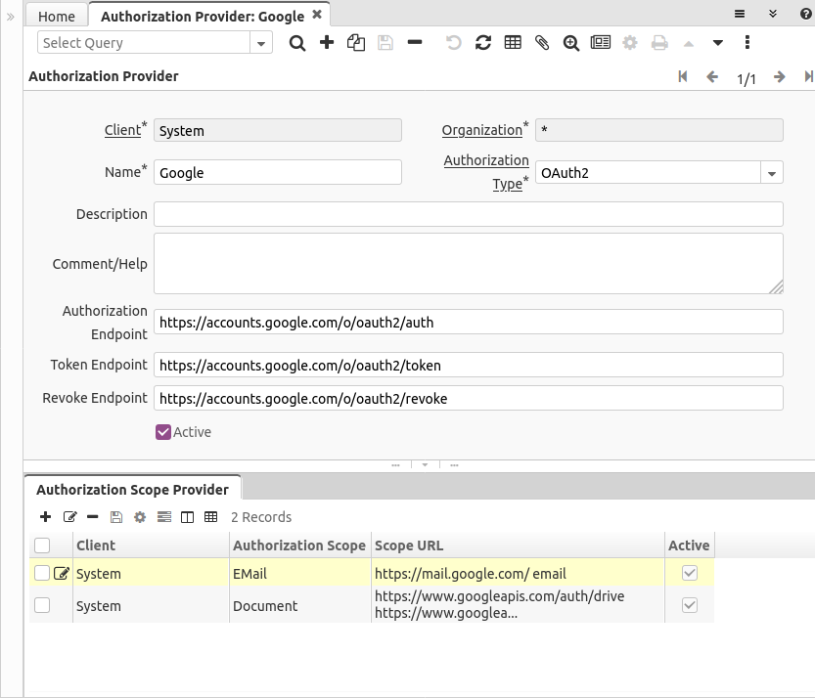815x698 pixels.
Task: Select the Authorization Scope Provider tab
Action: tap(133, 489)
